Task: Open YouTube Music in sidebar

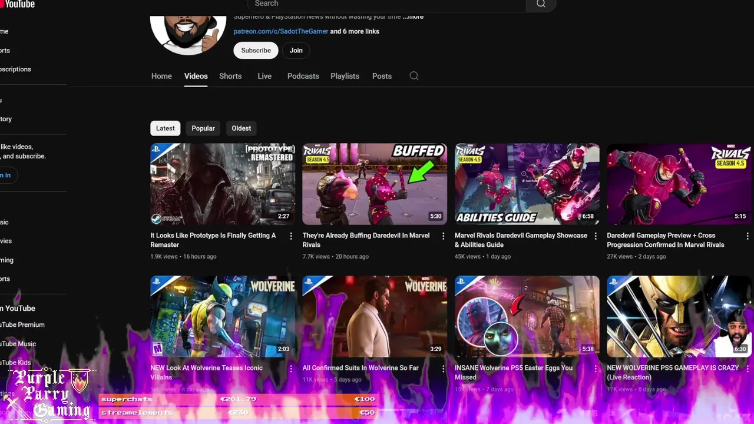Action: pos(18,344)
